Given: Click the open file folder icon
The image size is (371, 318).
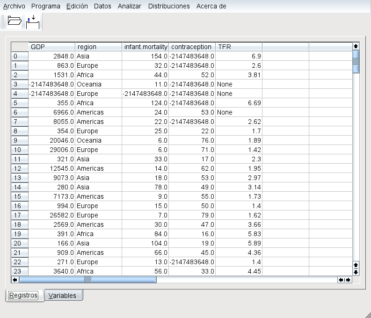Looking at the screenshot, I should click(15, 22).
